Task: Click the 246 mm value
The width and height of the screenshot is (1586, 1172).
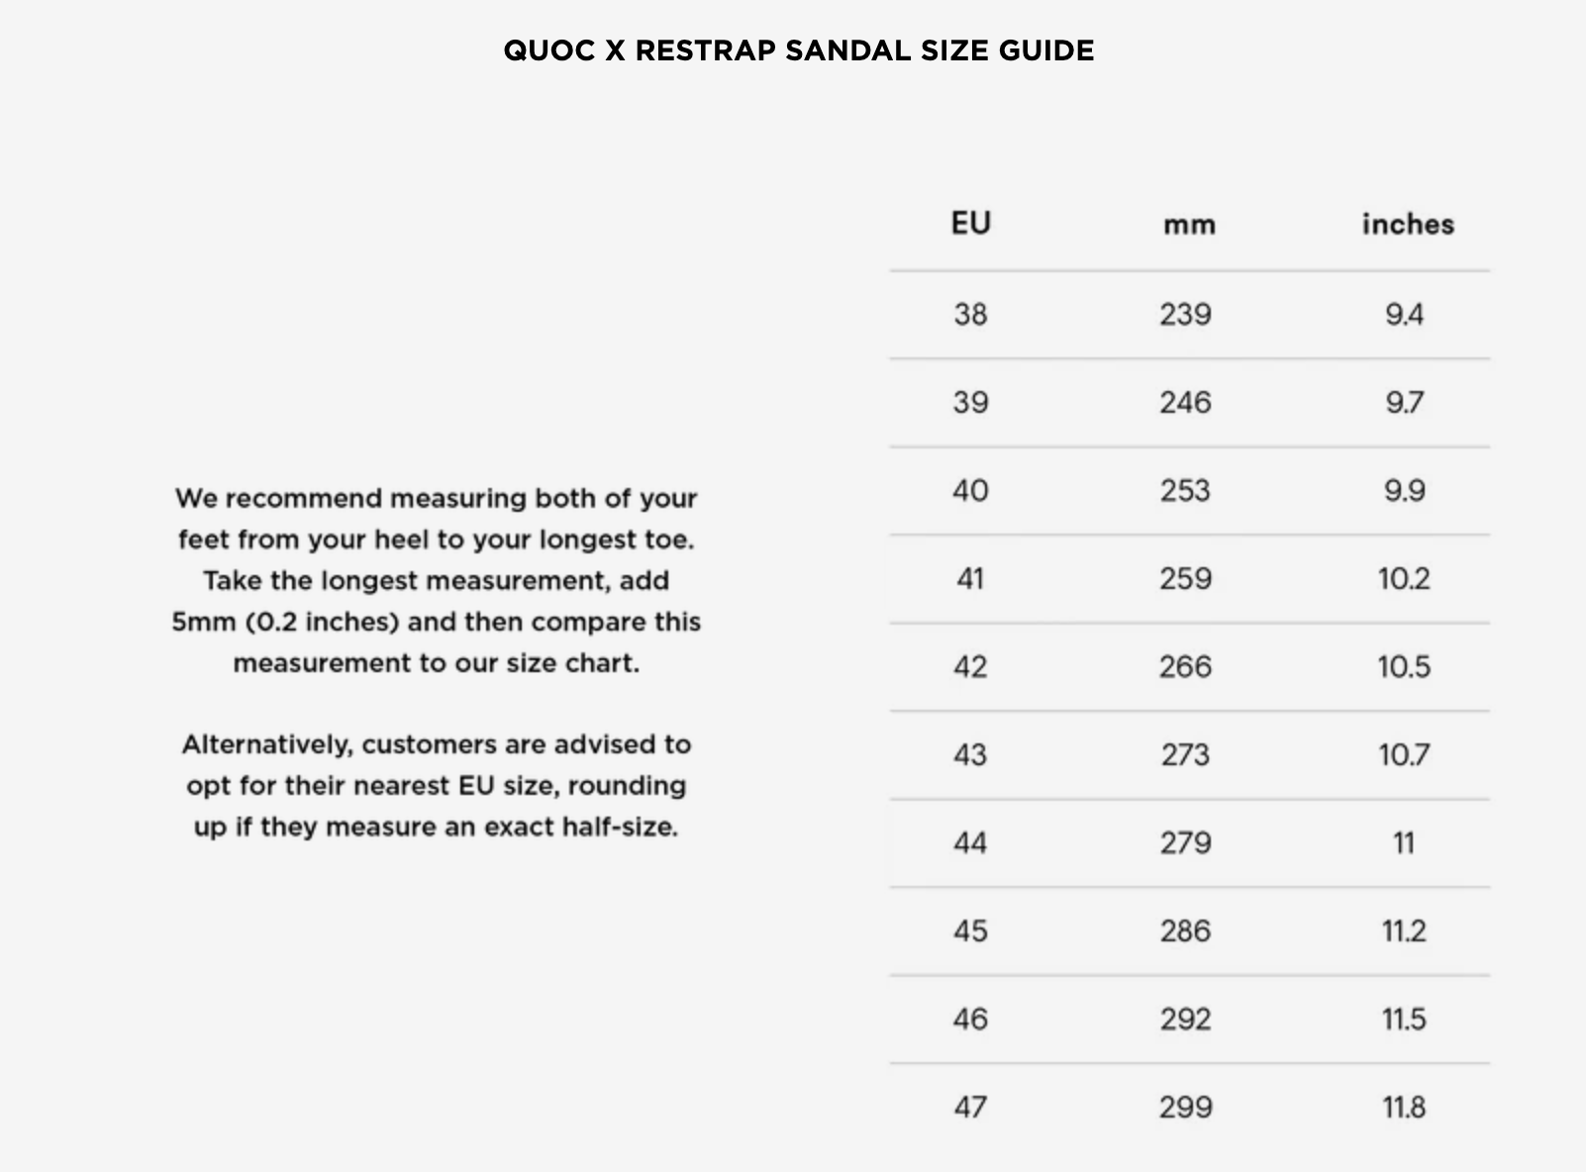Action: click(1185, 403)
